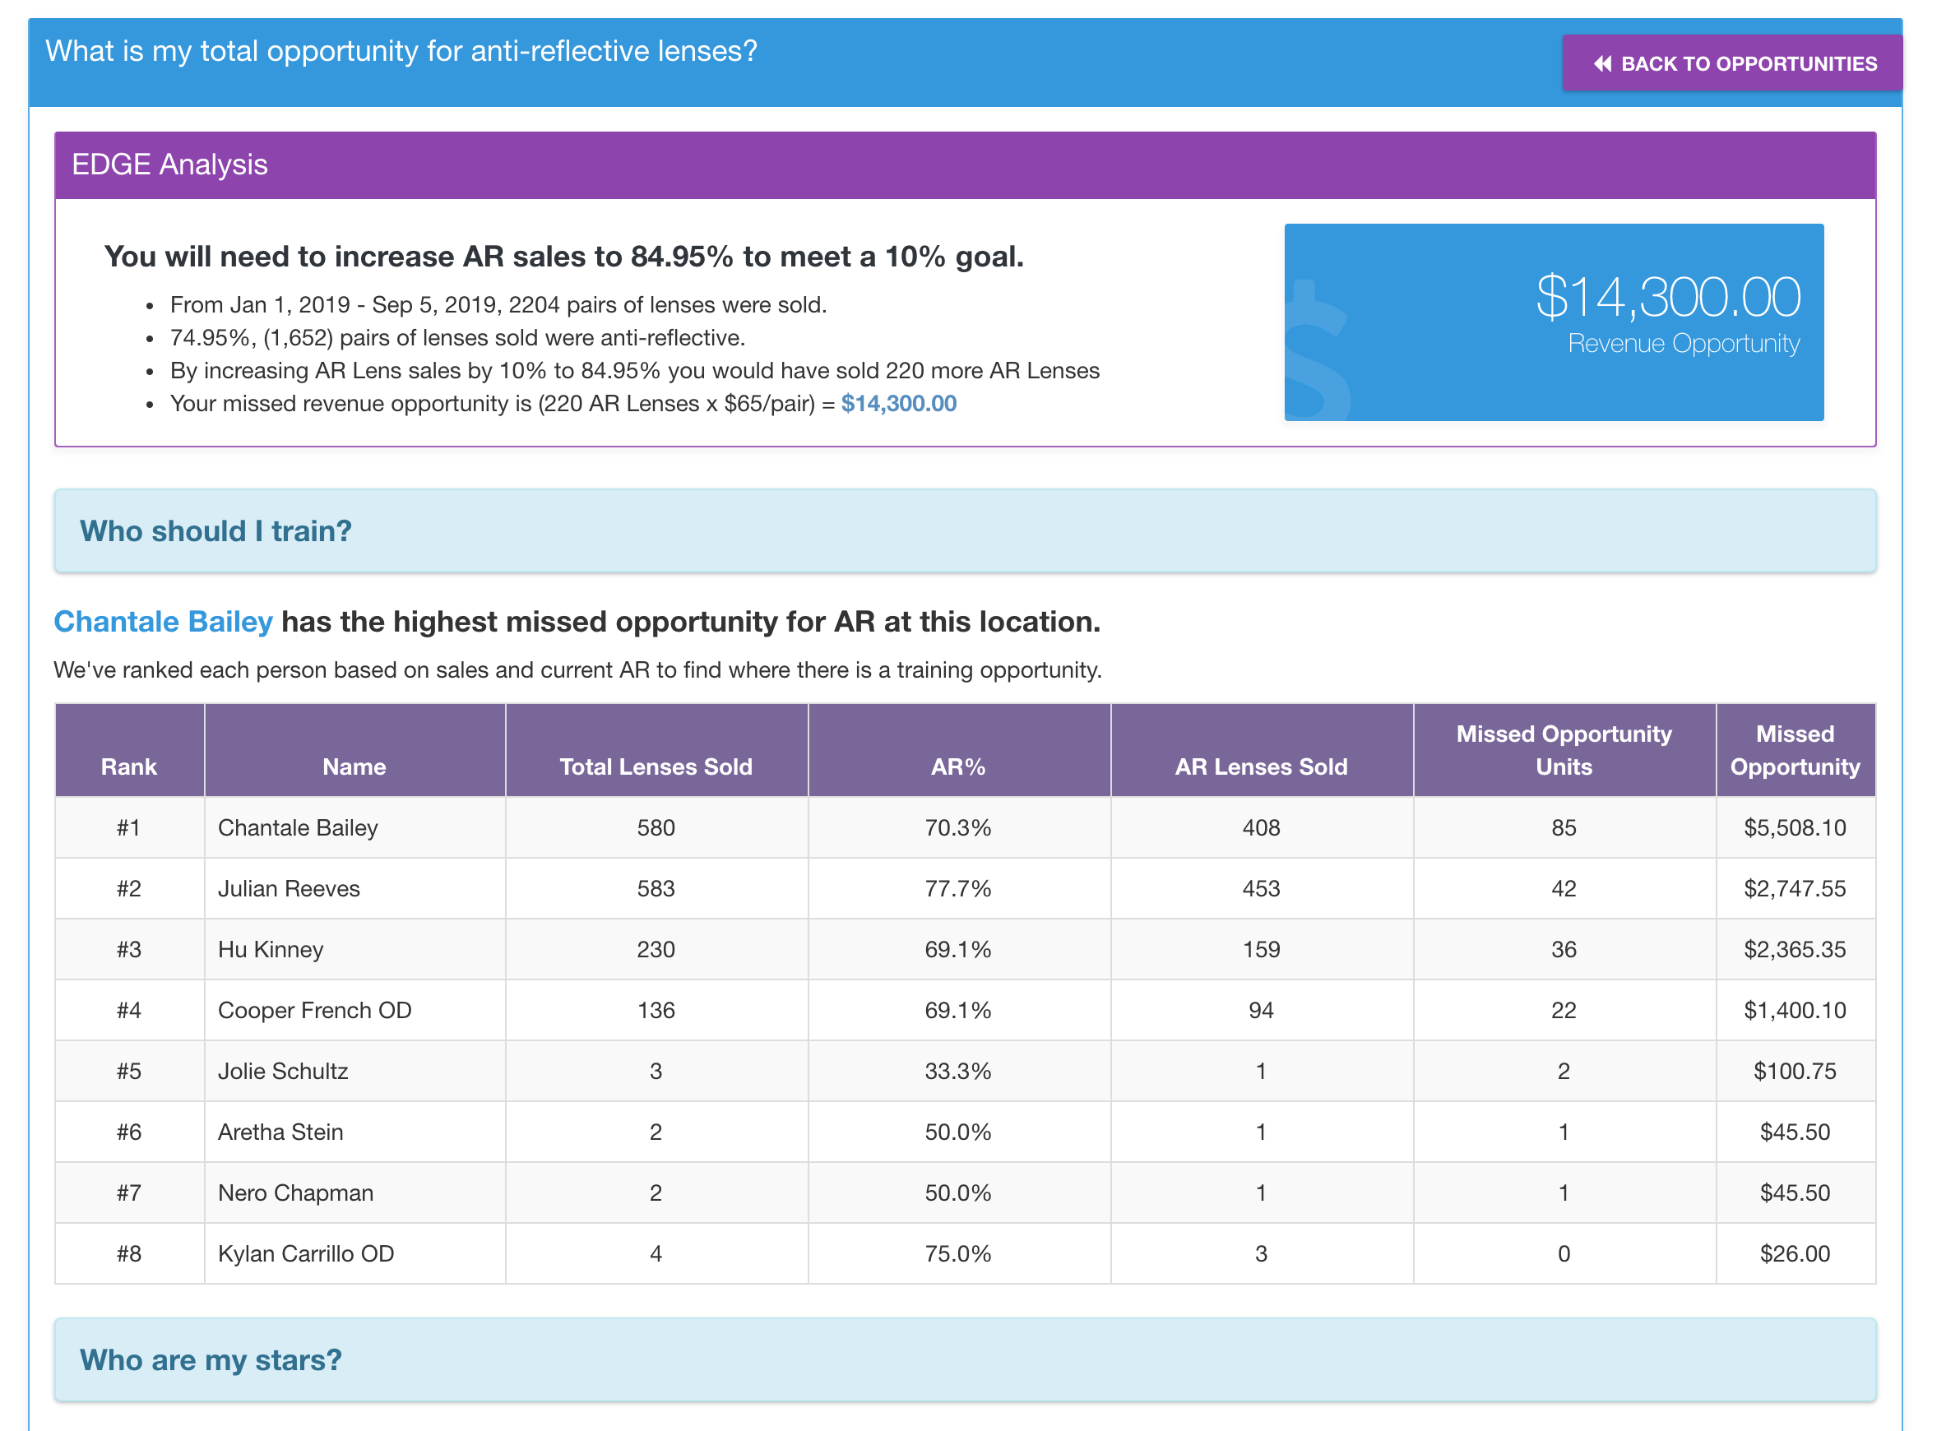Click the #5 rank cell
The height and width of the screenshot is (1431, 1946).
click(129, 1071)
